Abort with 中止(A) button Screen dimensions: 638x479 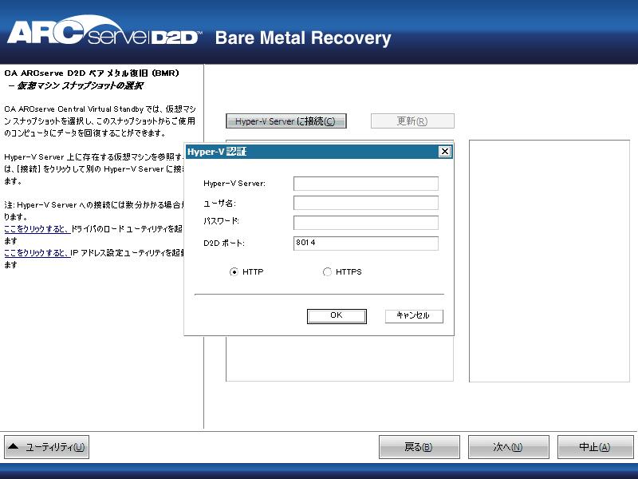(x=595, y=447)
